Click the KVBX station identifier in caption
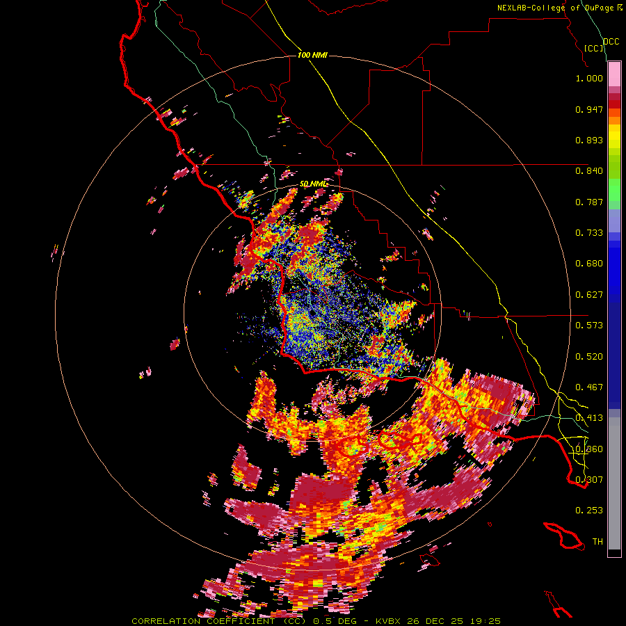This screenshot has width=626, height=626. tap(390, 621)
